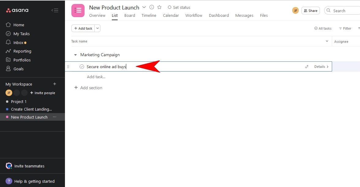Open the project title dropdown chevron
Viewport: 360px width, 187px height.
tap(144, 7)
